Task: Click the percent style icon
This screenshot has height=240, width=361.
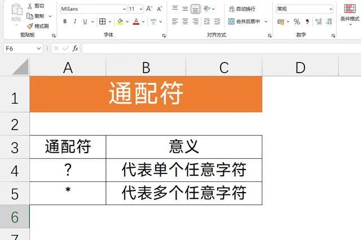Action: click(297, 21)
